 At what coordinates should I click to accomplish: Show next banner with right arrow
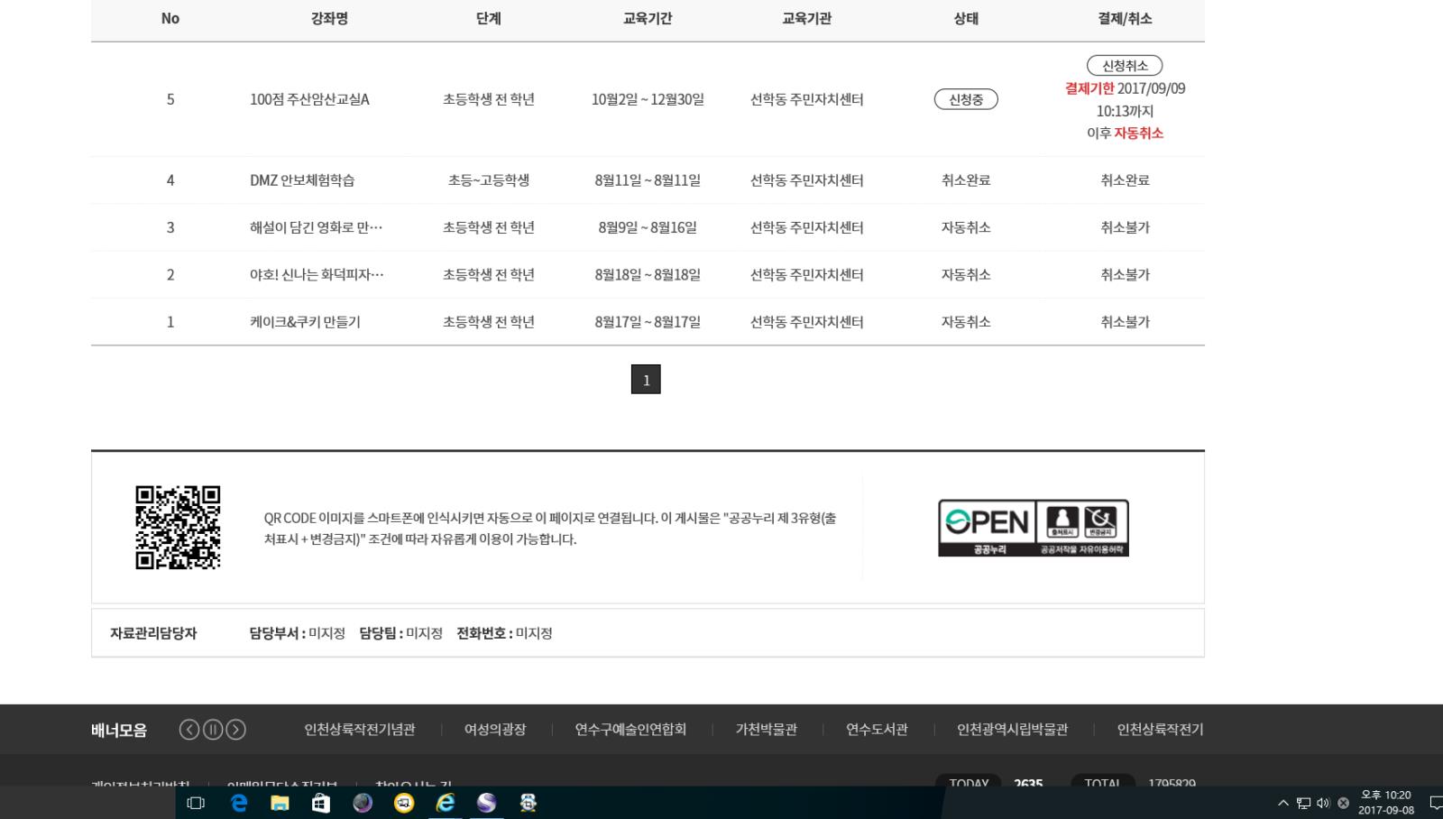tap(236, 730)
